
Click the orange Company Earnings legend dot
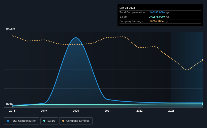point(63,121)
